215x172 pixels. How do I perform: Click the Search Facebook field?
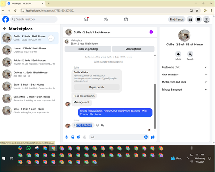coord(34,19)
